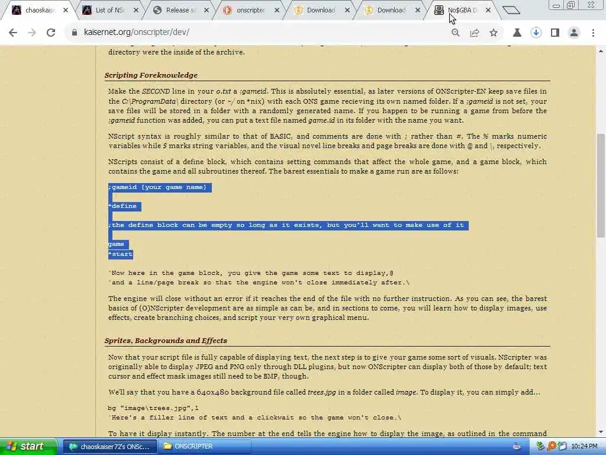Open Chrome Labs flask icon

[517, 33]
